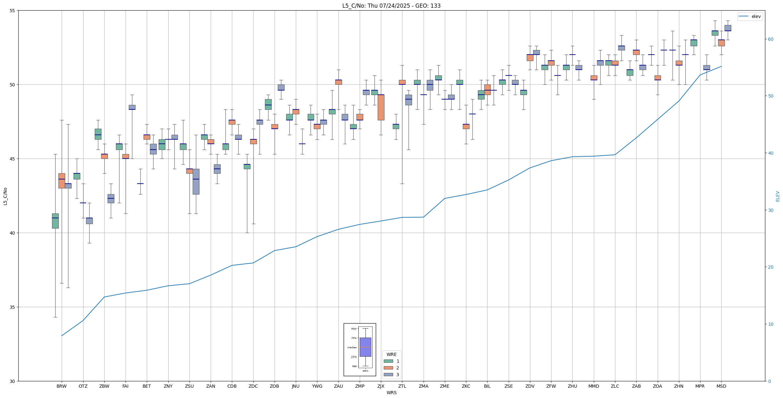Click the blue-gray WRE 3 legend swatch
The height and width of the screenshot is (398, 783).
click(x=388, y=375)
